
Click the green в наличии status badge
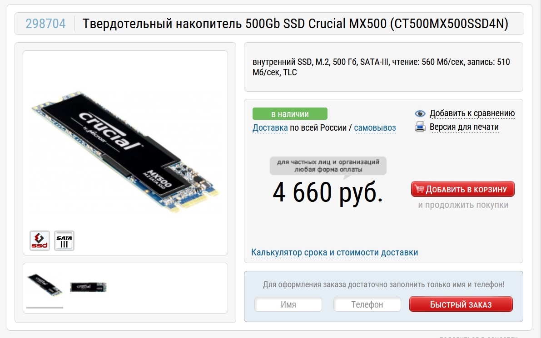290,114
